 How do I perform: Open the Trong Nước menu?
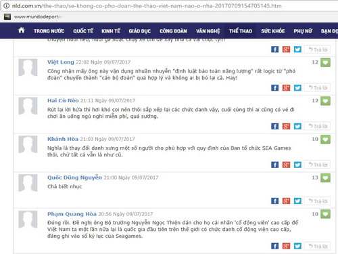pyautogui.click(x=49, y=31)
